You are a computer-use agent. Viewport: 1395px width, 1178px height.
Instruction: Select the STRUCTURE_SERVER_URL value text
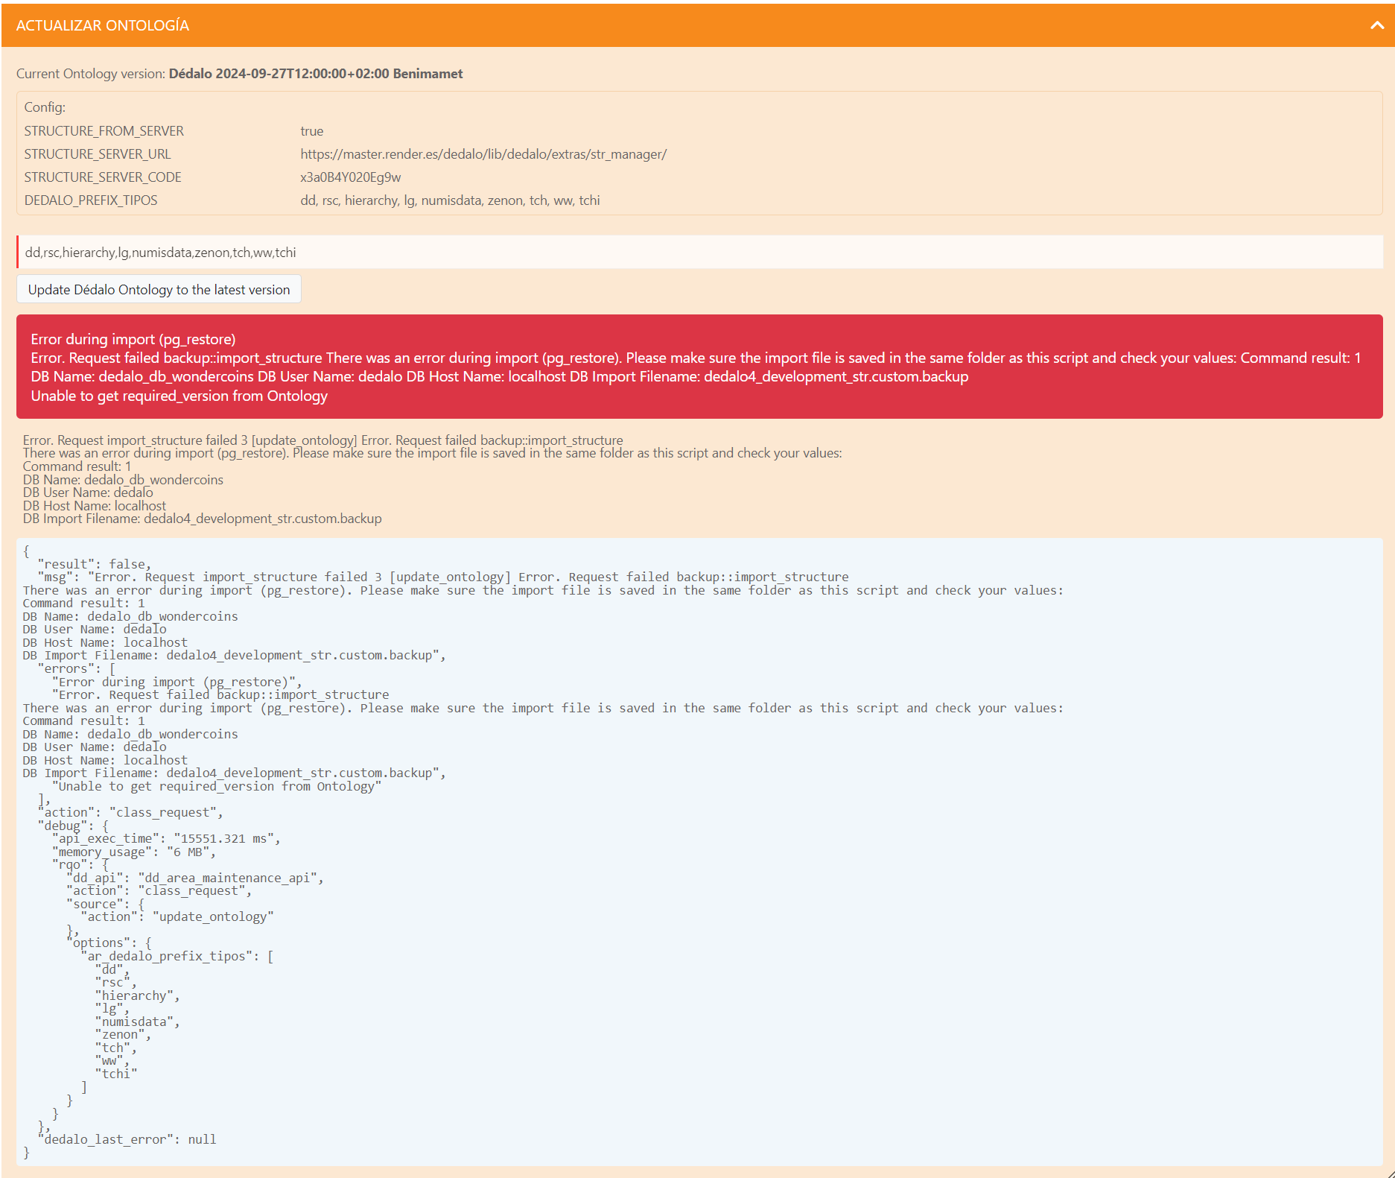tap(483, 154)
